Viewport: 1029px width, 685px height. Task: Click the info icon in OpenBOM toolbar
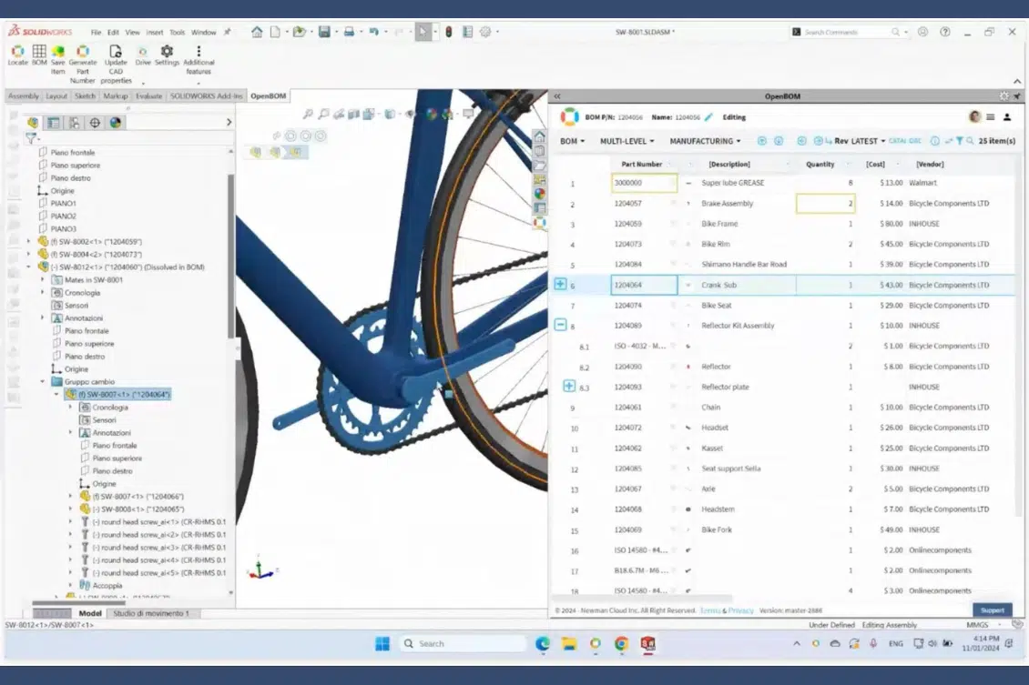(x=934, y=141)
